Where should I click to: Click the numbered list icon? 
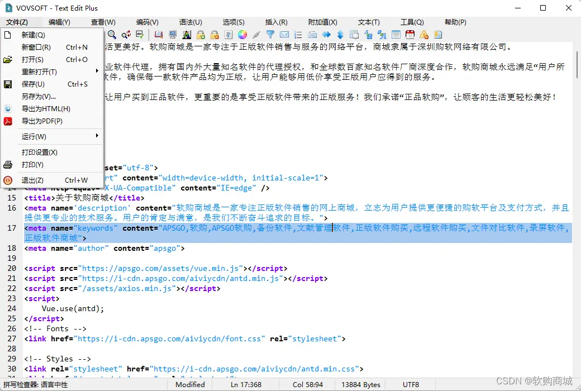(298, 35)
